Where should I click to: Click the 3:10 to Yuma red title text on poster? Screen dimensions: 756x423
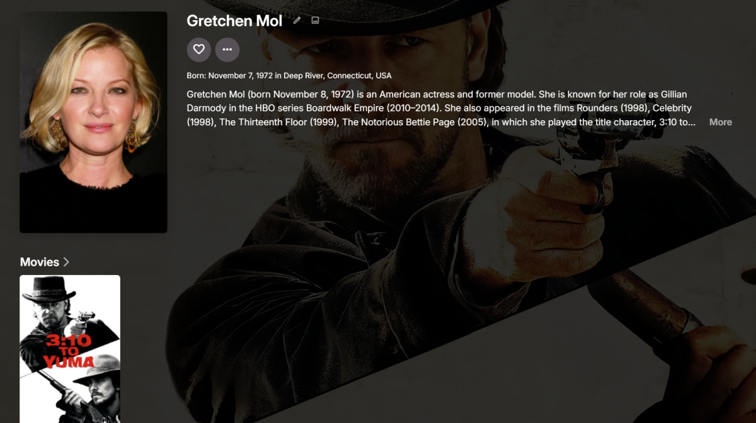tap(68, 351)
